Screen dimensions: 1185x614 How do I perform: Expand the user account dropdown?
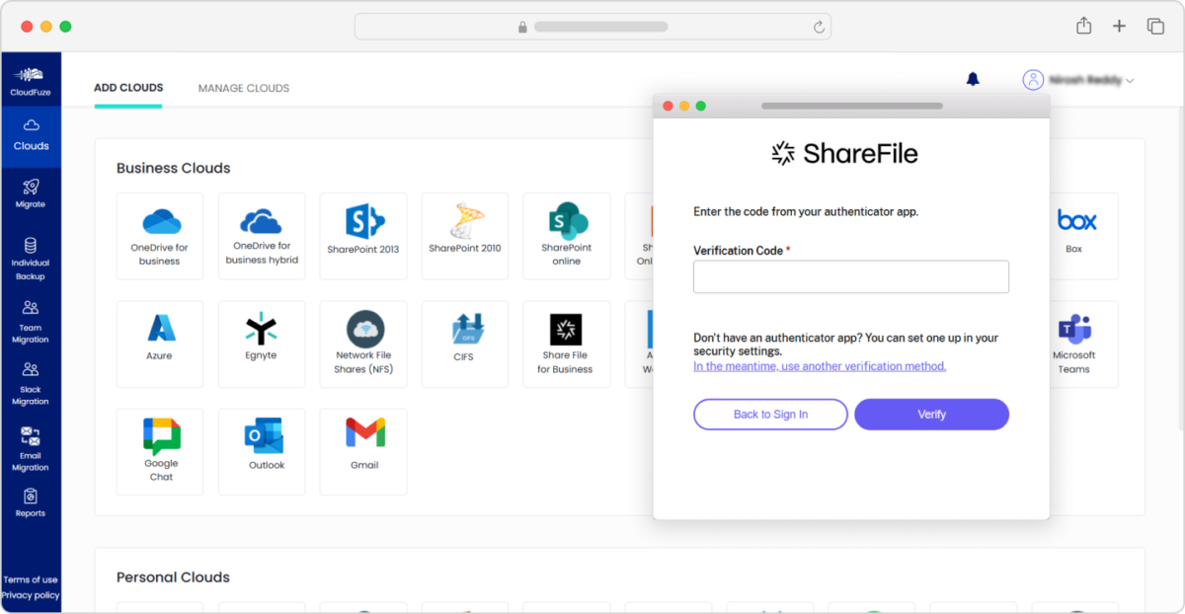(1081, 79)
